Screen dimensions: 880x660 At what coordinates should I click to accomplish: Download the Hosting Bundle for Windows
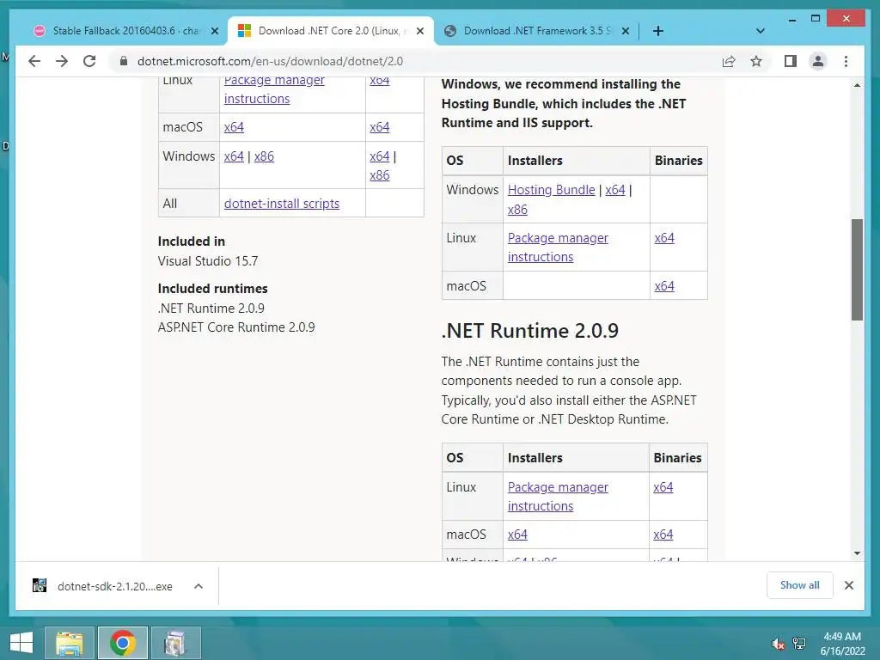551,190
